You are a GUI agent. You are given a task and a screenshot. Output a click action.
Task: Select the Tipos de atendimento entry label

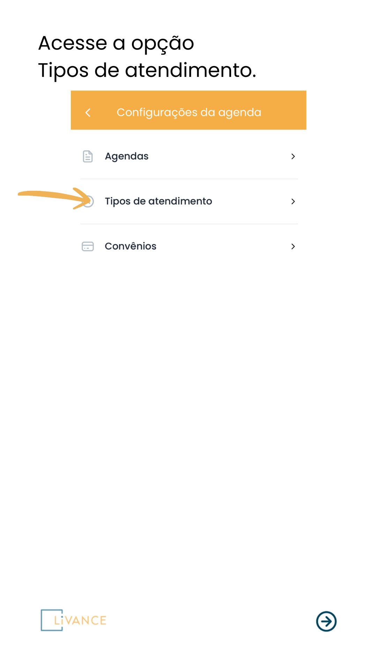point(158,201)
